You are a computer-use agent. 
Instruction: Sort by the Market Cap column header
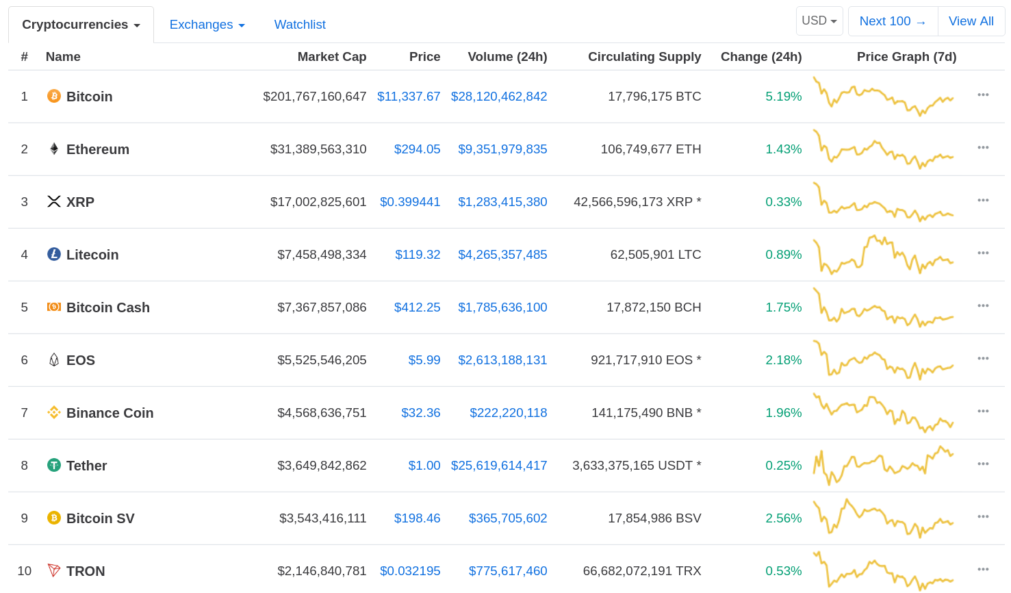[332, 57]
